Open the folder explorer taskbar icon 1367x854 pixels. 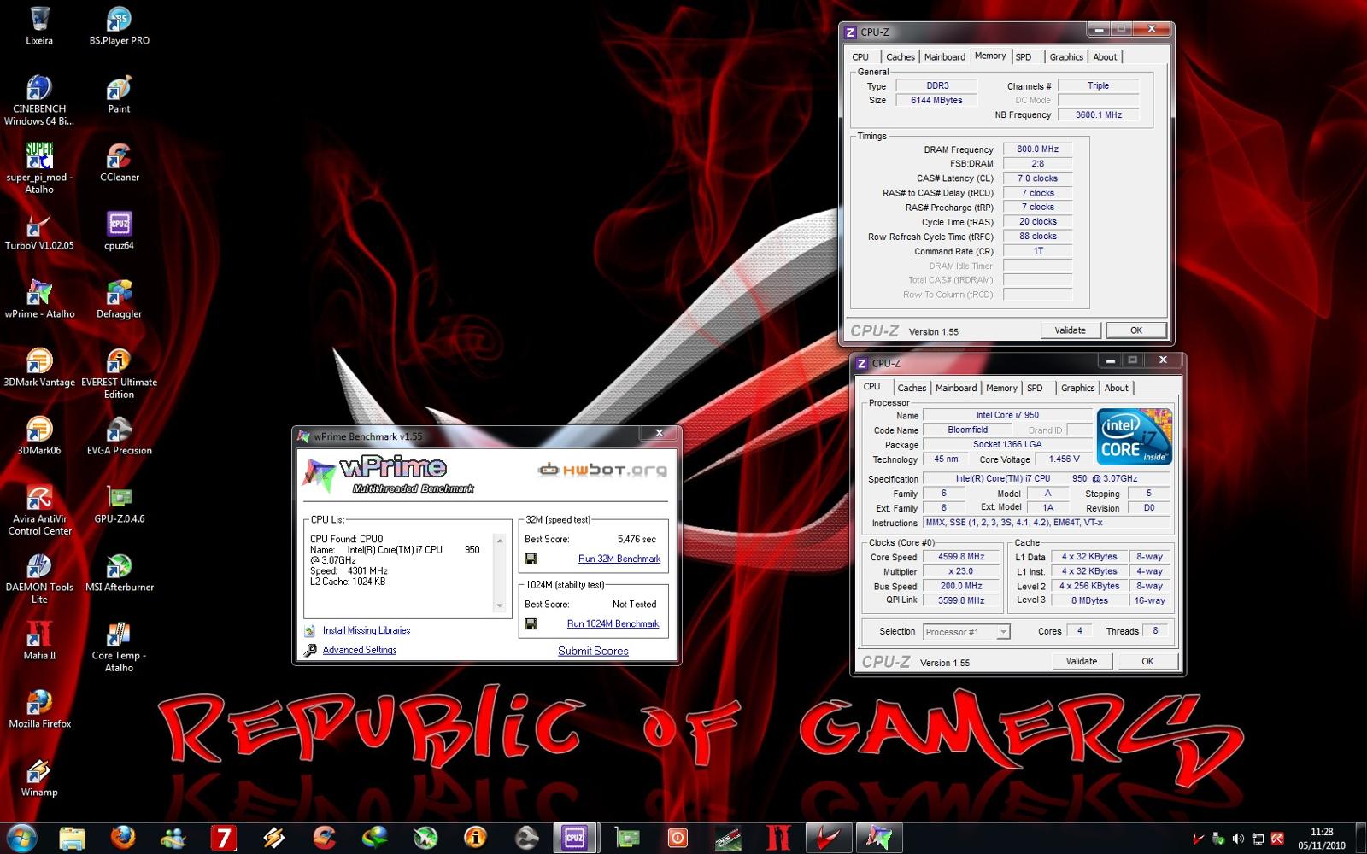point(73,838)
